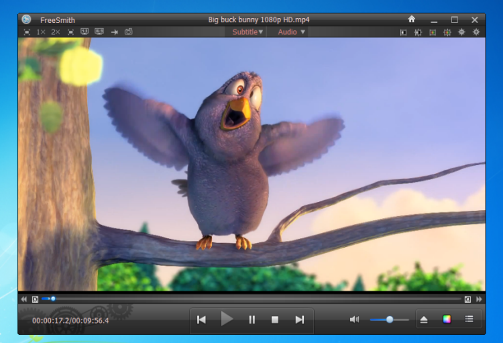Click the elapsed time 00:00:17.2/00:09:56.4
Image resolution: width=503 pixels, height=343 pixels.
(x=70, y=320)
